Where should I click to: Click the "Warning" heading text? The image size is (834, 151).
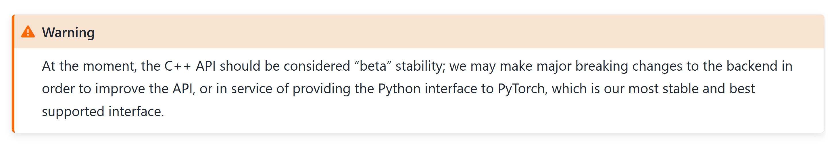tap(68, 33)
